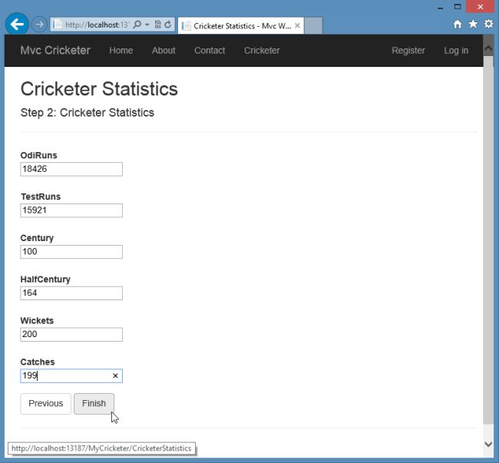Focus the HalfCentury input field
Image resolution: width=499 pixels, height=463 pixels.
click(71, 293)
